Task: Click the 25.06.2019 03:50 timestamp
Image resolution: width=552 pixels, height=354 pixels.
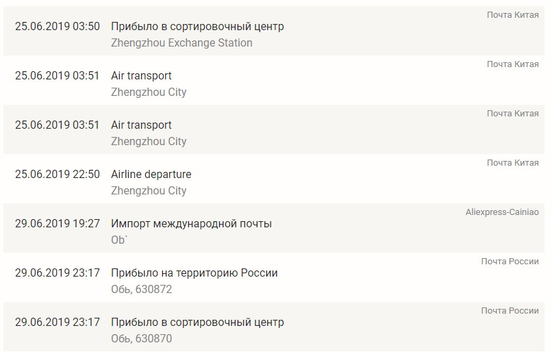Action: coord(58,26)
